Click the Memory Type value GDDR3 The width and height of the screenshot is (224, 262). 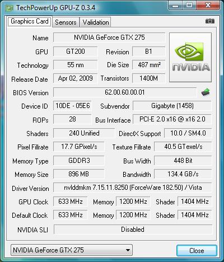click(79, 161)
